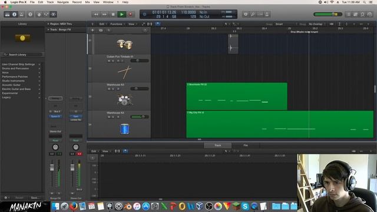
Task: Solo the Cuban Fun Timbale track
Action: coord(113,61)
